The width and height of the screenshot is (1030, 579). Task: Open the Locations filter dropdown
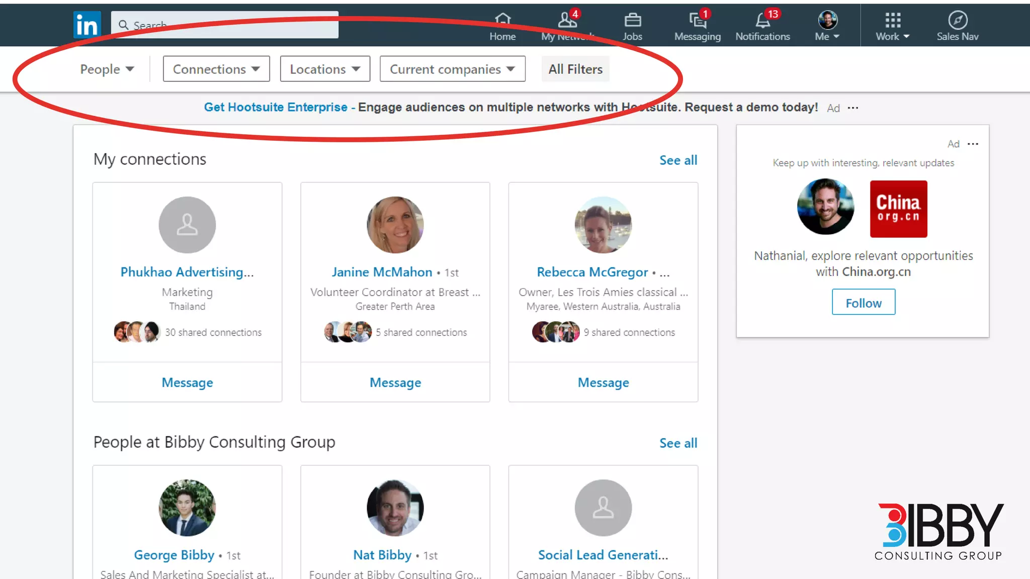pos(325,69)
